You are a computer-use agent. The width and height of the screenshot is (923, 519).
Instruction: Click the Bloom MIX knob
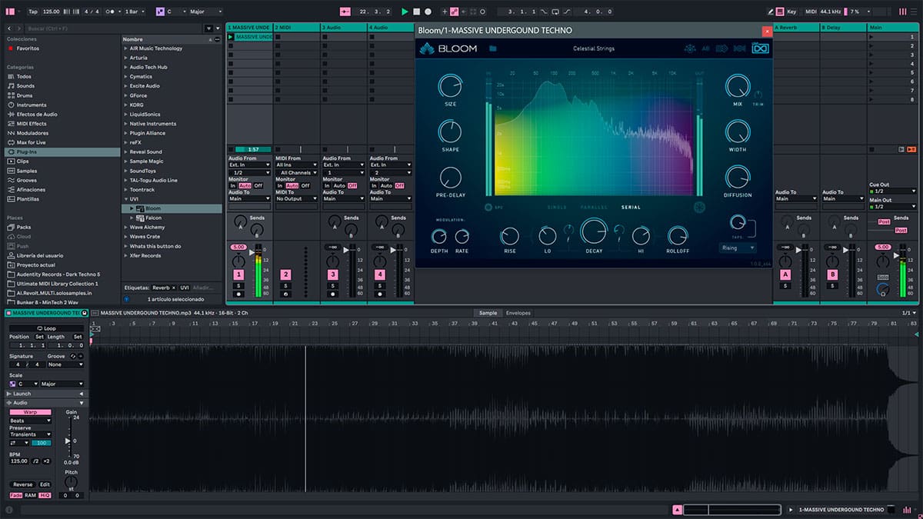(737, 85)
